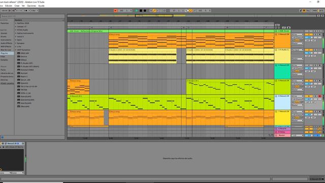Click the MIDI map mode button

pos(315,10)
